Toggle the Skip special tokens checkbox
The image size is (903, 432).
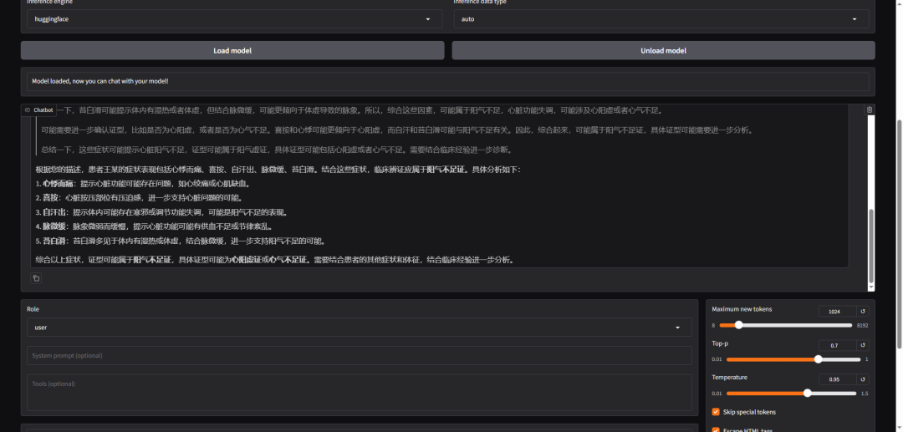click(716, 412)
